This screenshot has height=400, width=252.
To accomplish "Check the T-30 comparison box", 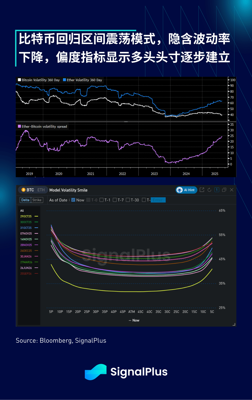I will pos(128,200).
